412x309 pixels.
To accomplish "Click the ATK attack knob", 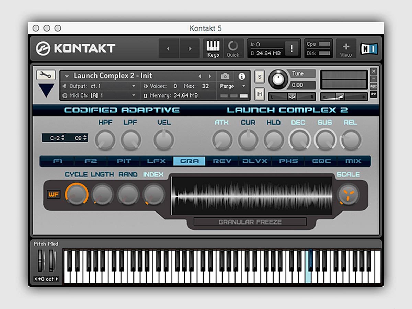I will (222, 140).
